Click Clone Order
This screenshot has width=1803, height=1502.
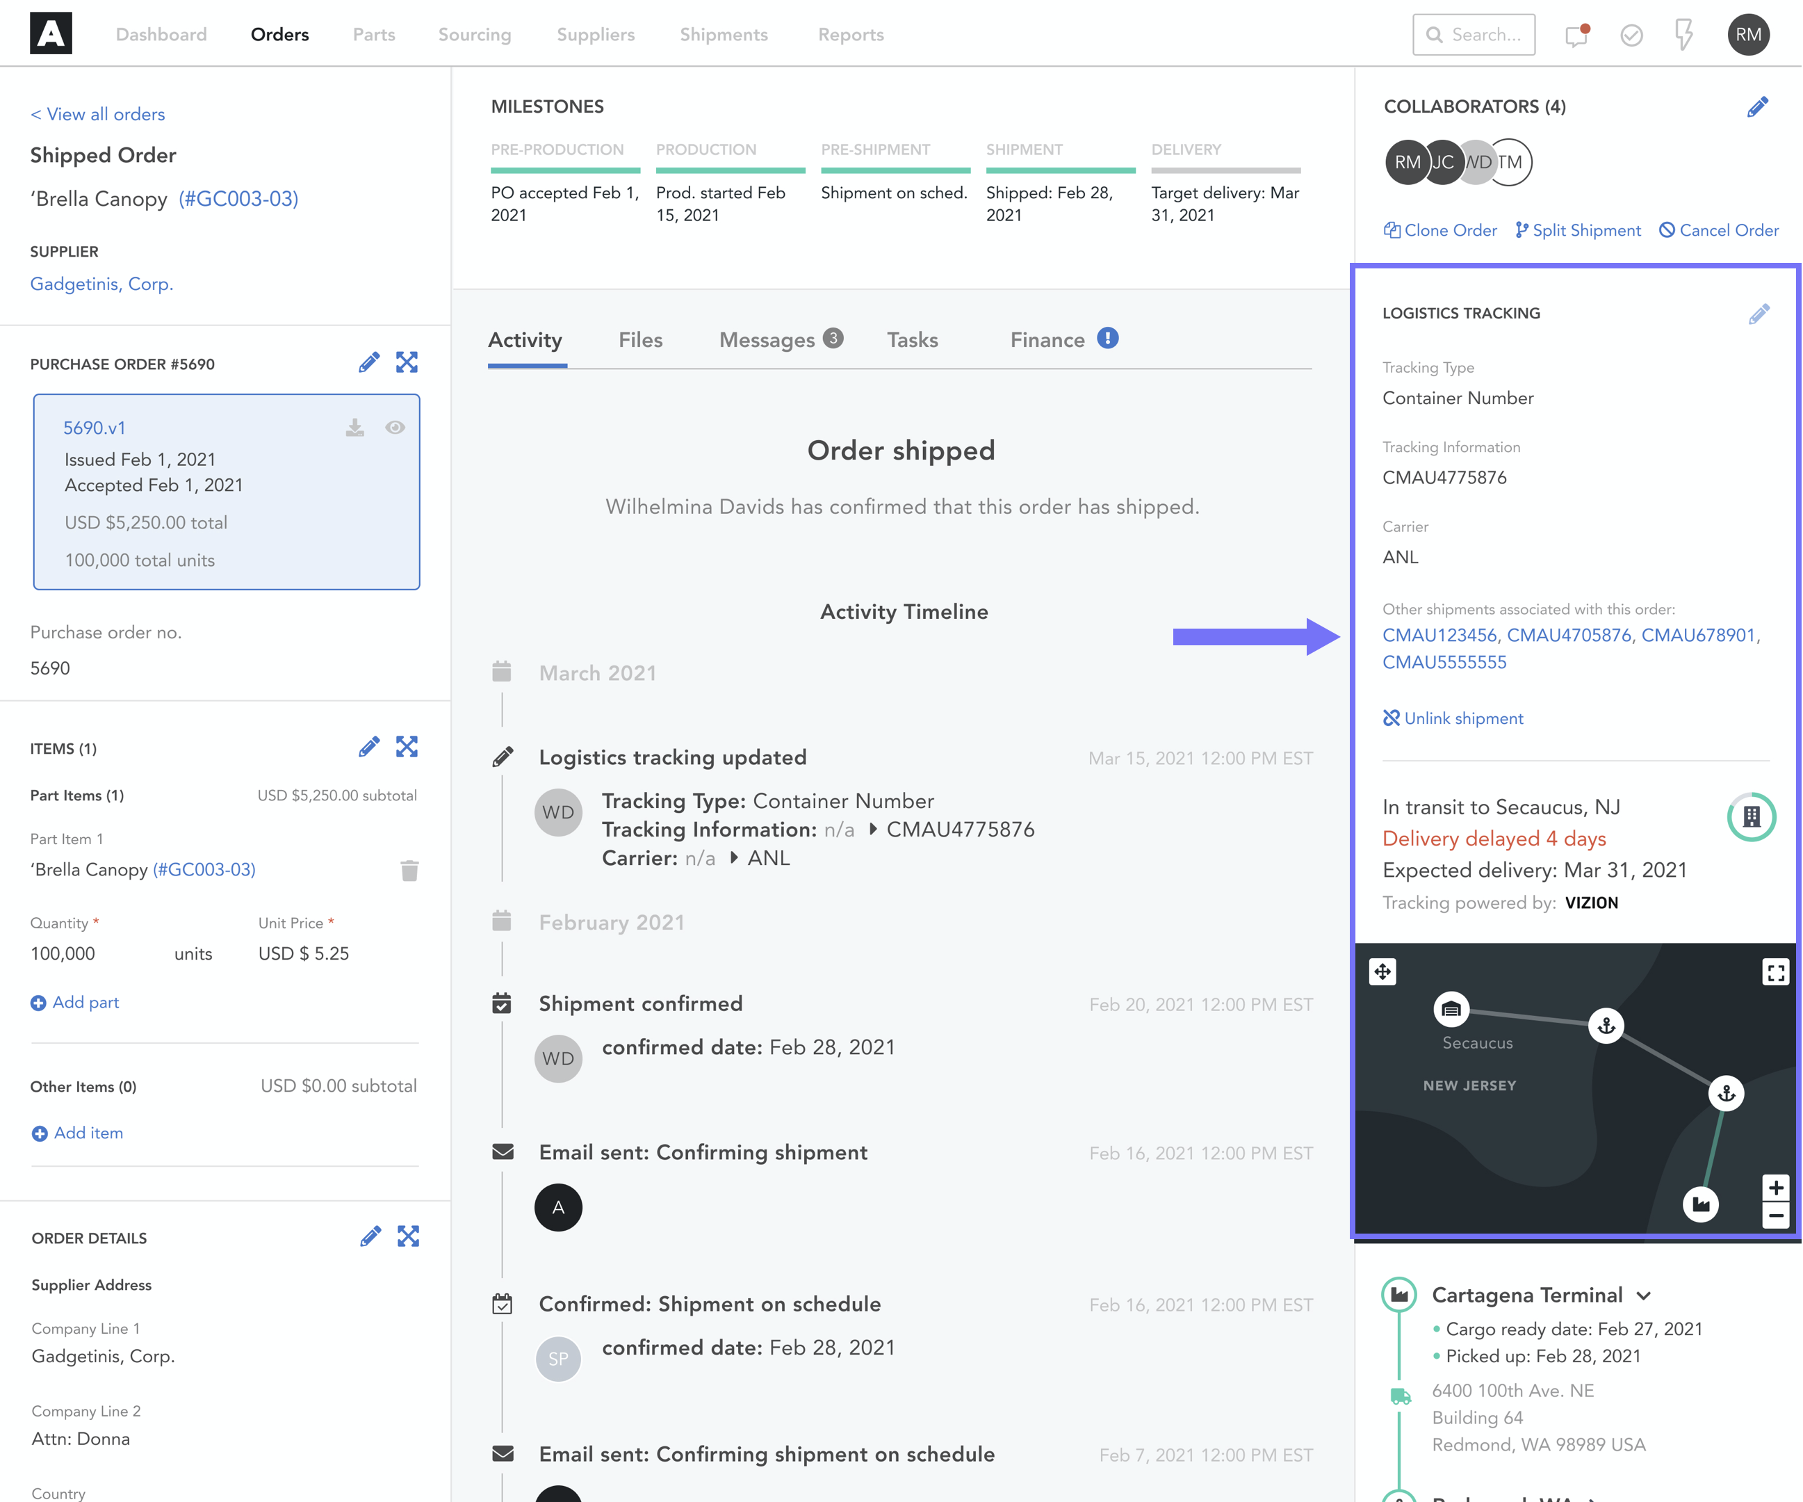coord(1439,230)
